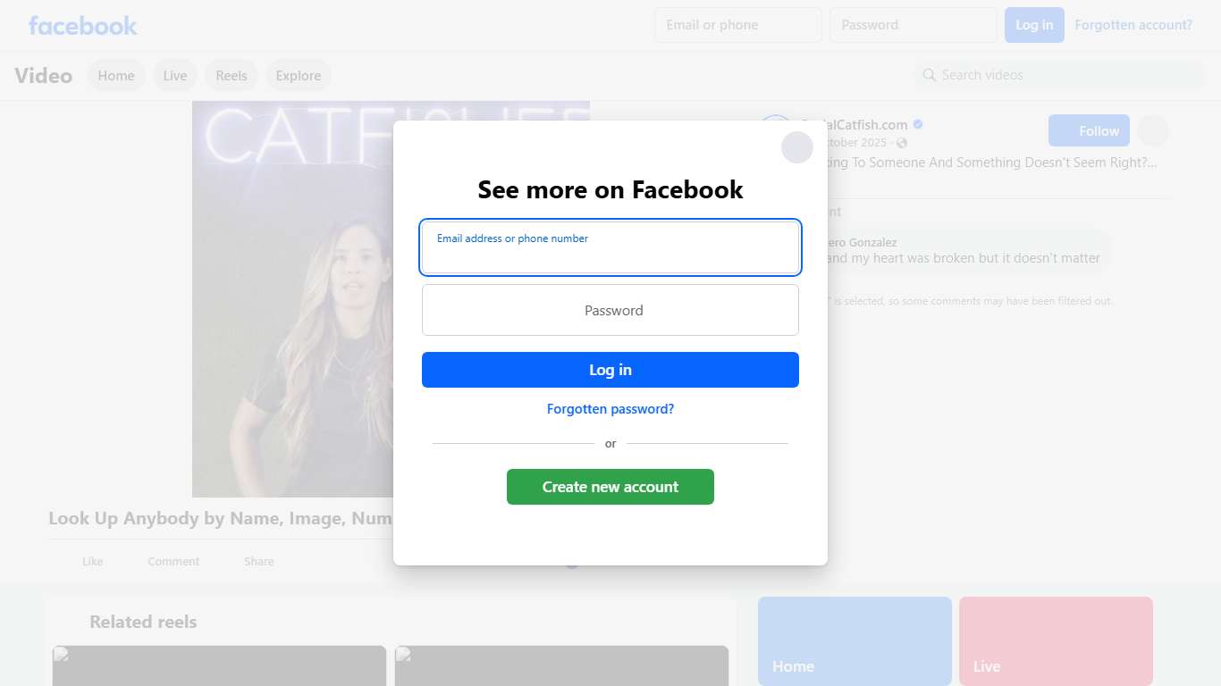The height and width of the screenshot is (686, 1221).
Task: Click the magnifier icon in video search
Action: [x=930, y=75]
